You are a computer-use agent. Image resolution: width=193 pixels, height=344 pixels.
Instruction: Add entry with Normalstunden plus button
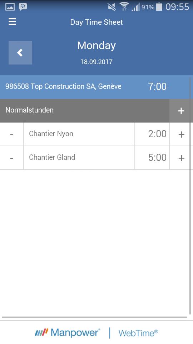(x=181, y=111)
